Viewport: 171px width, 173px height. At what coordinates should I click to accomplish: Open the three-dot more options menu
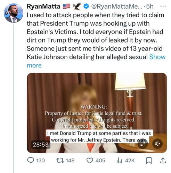tap(163, 6)
